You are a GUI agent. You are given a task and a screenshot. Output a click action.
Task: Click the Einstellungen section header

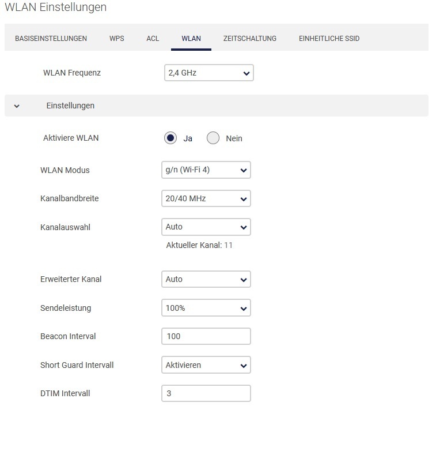217,106
